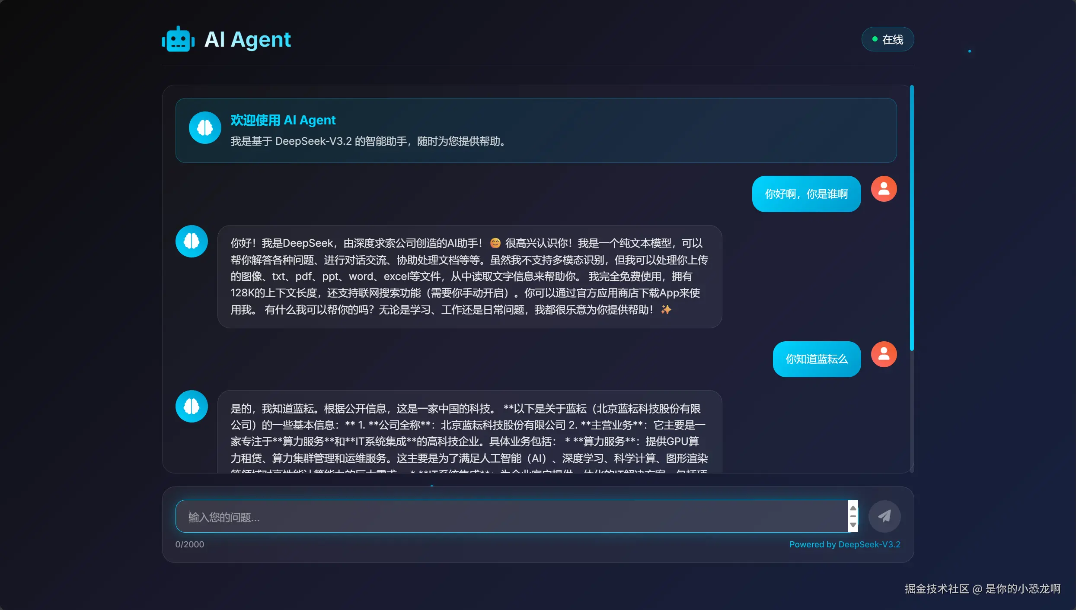Image resolution: width=1076 pixels, height=610 pixels.
Task: Click the robot logo icon in header
Action: coord(178,39)
